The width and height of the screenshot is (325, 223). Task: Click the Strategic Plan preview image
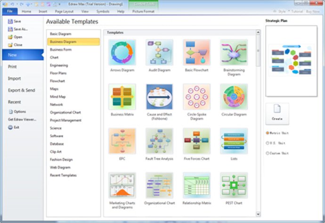(291, 61)
